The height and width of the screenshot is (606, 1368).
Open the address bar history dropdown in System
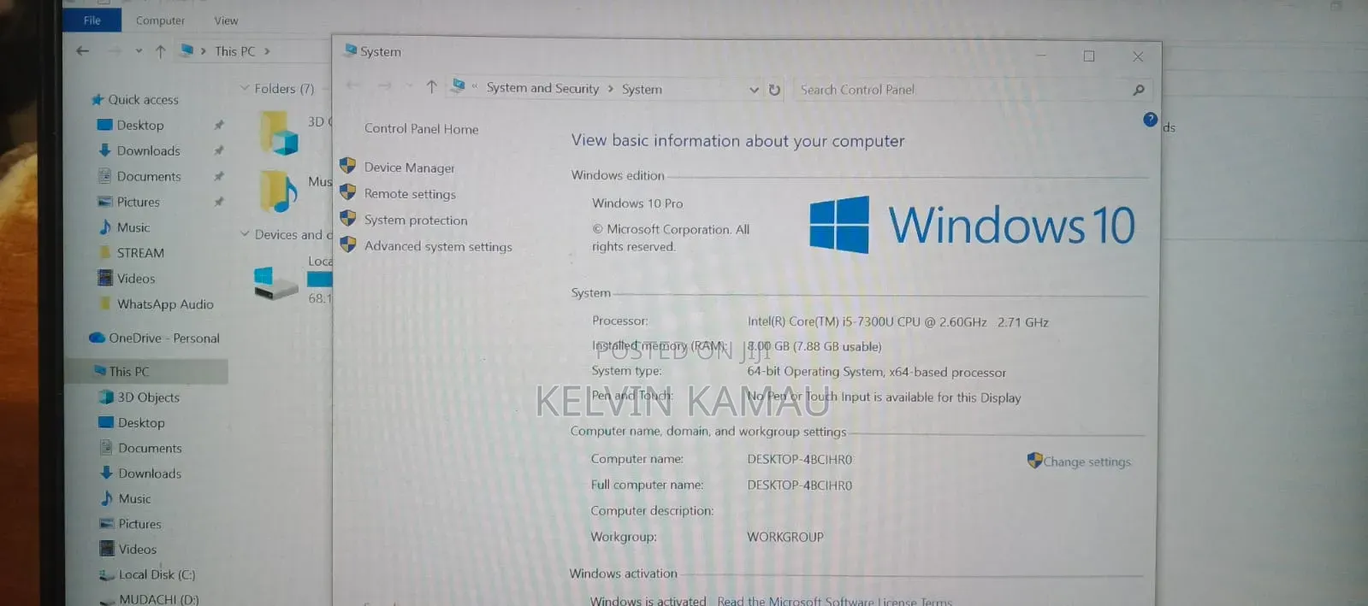tap(754, 90)
